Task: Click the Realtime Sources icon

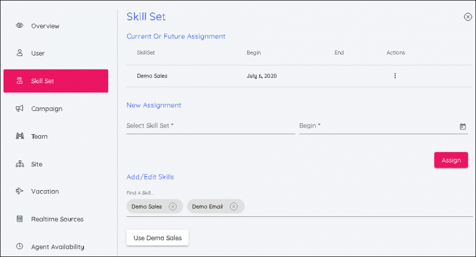Action: (x=20, y=219)
